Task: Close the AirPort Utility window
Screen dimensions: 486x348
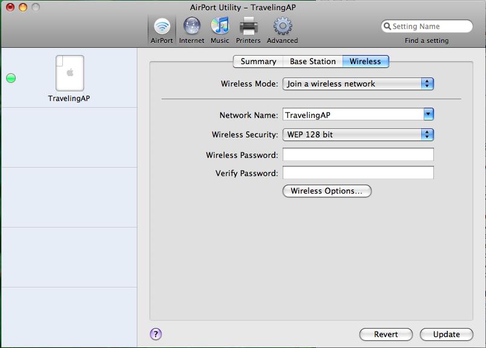Action: coord(10,7)
